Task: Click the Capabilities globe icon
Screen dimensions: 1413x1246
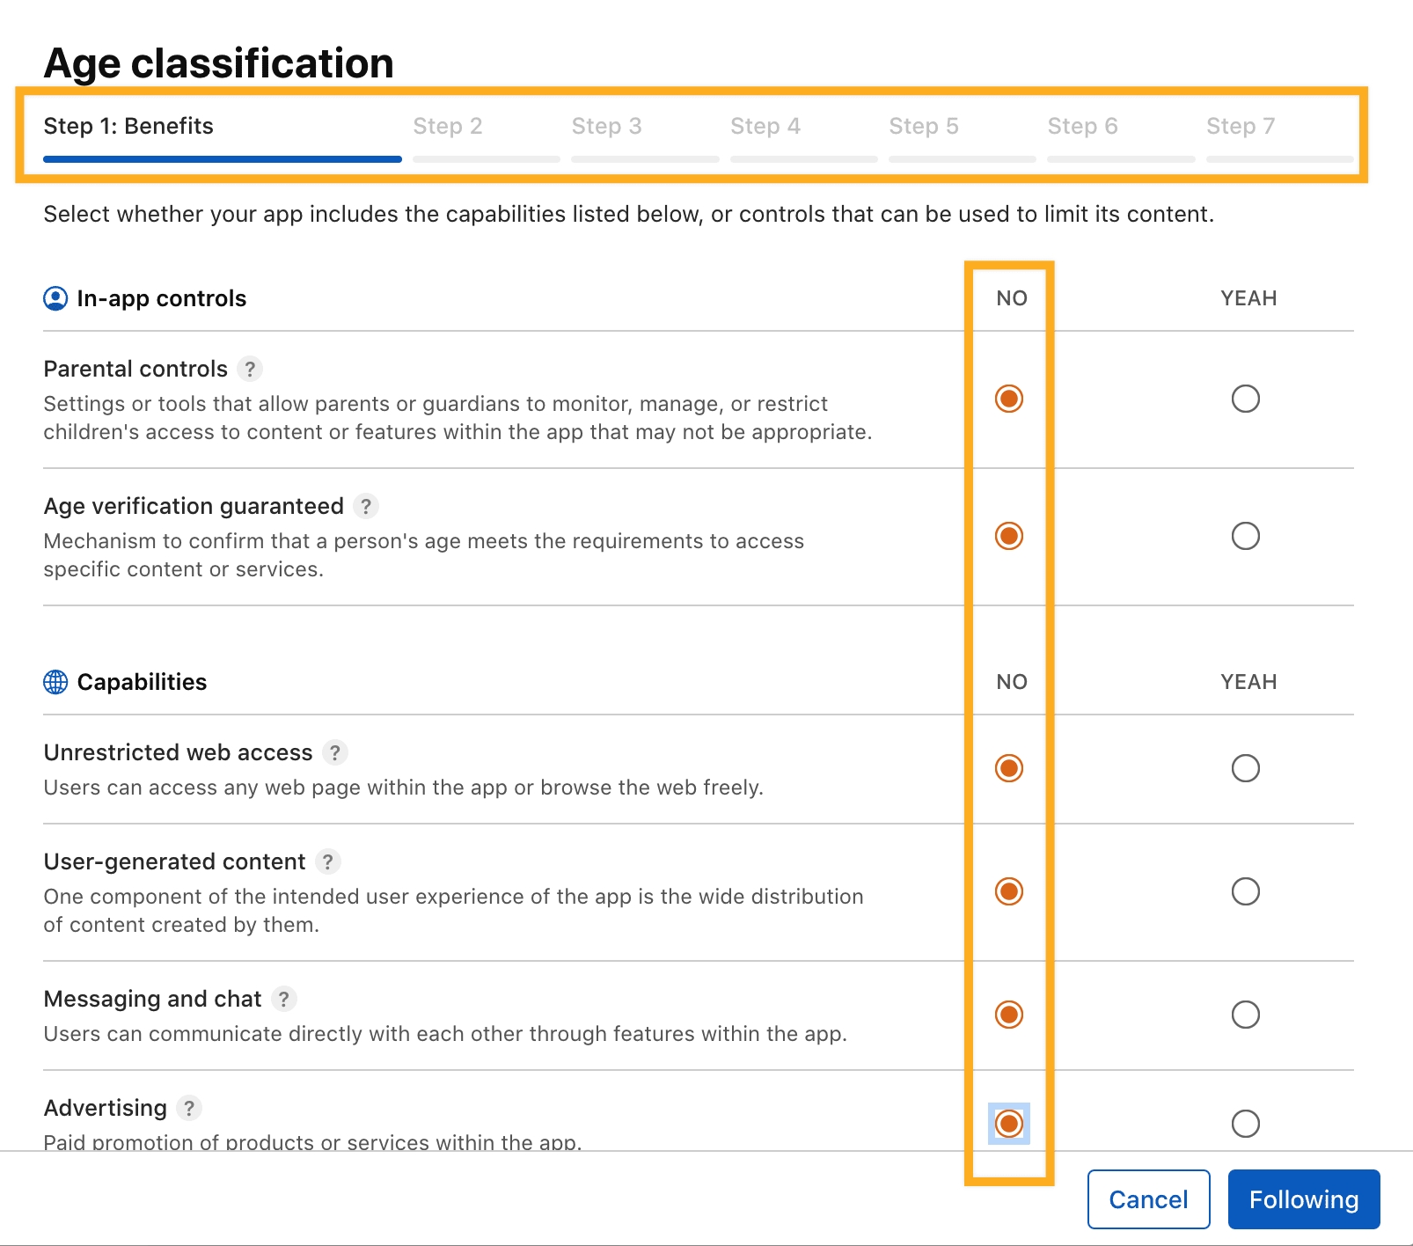Action: click(55, 682)
